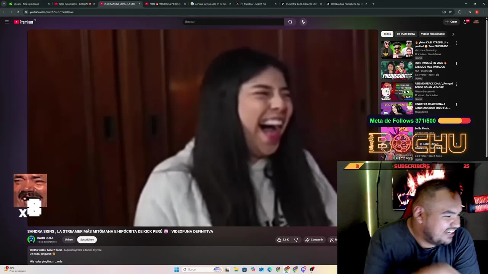The height and width of the screenshot is (274, 488).
Task: Show more category chips arrow
Action: tap(453, 34)
